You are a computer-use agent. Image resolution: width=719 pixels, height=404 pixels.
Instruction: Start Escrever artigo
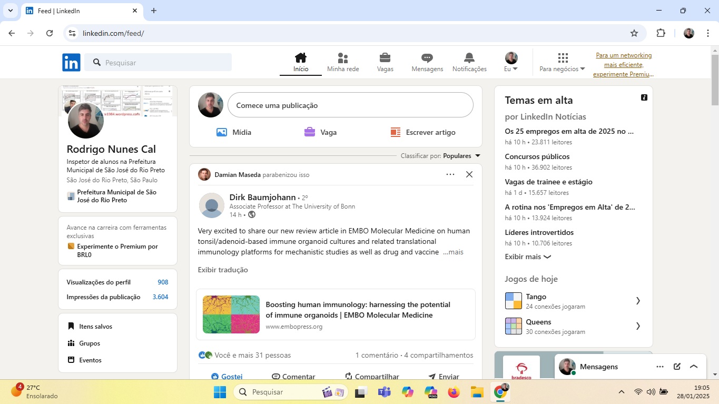[422, 132]
